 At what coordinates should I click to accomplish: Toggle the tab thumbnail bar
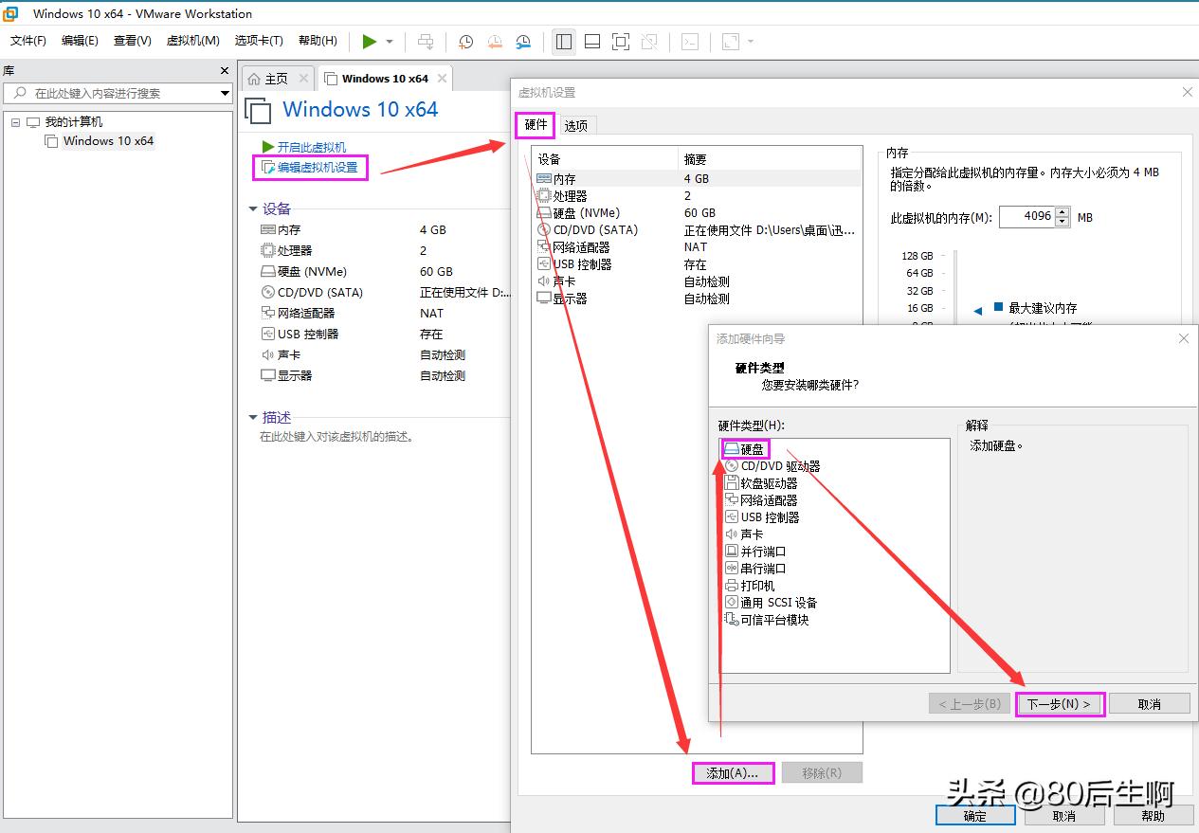pyautogui.click(x=591, y=42)
